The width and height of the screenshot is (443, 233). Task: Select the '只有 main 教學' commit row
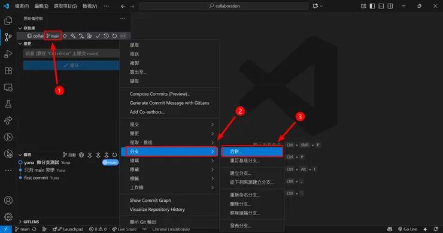[x=68, y=170]
